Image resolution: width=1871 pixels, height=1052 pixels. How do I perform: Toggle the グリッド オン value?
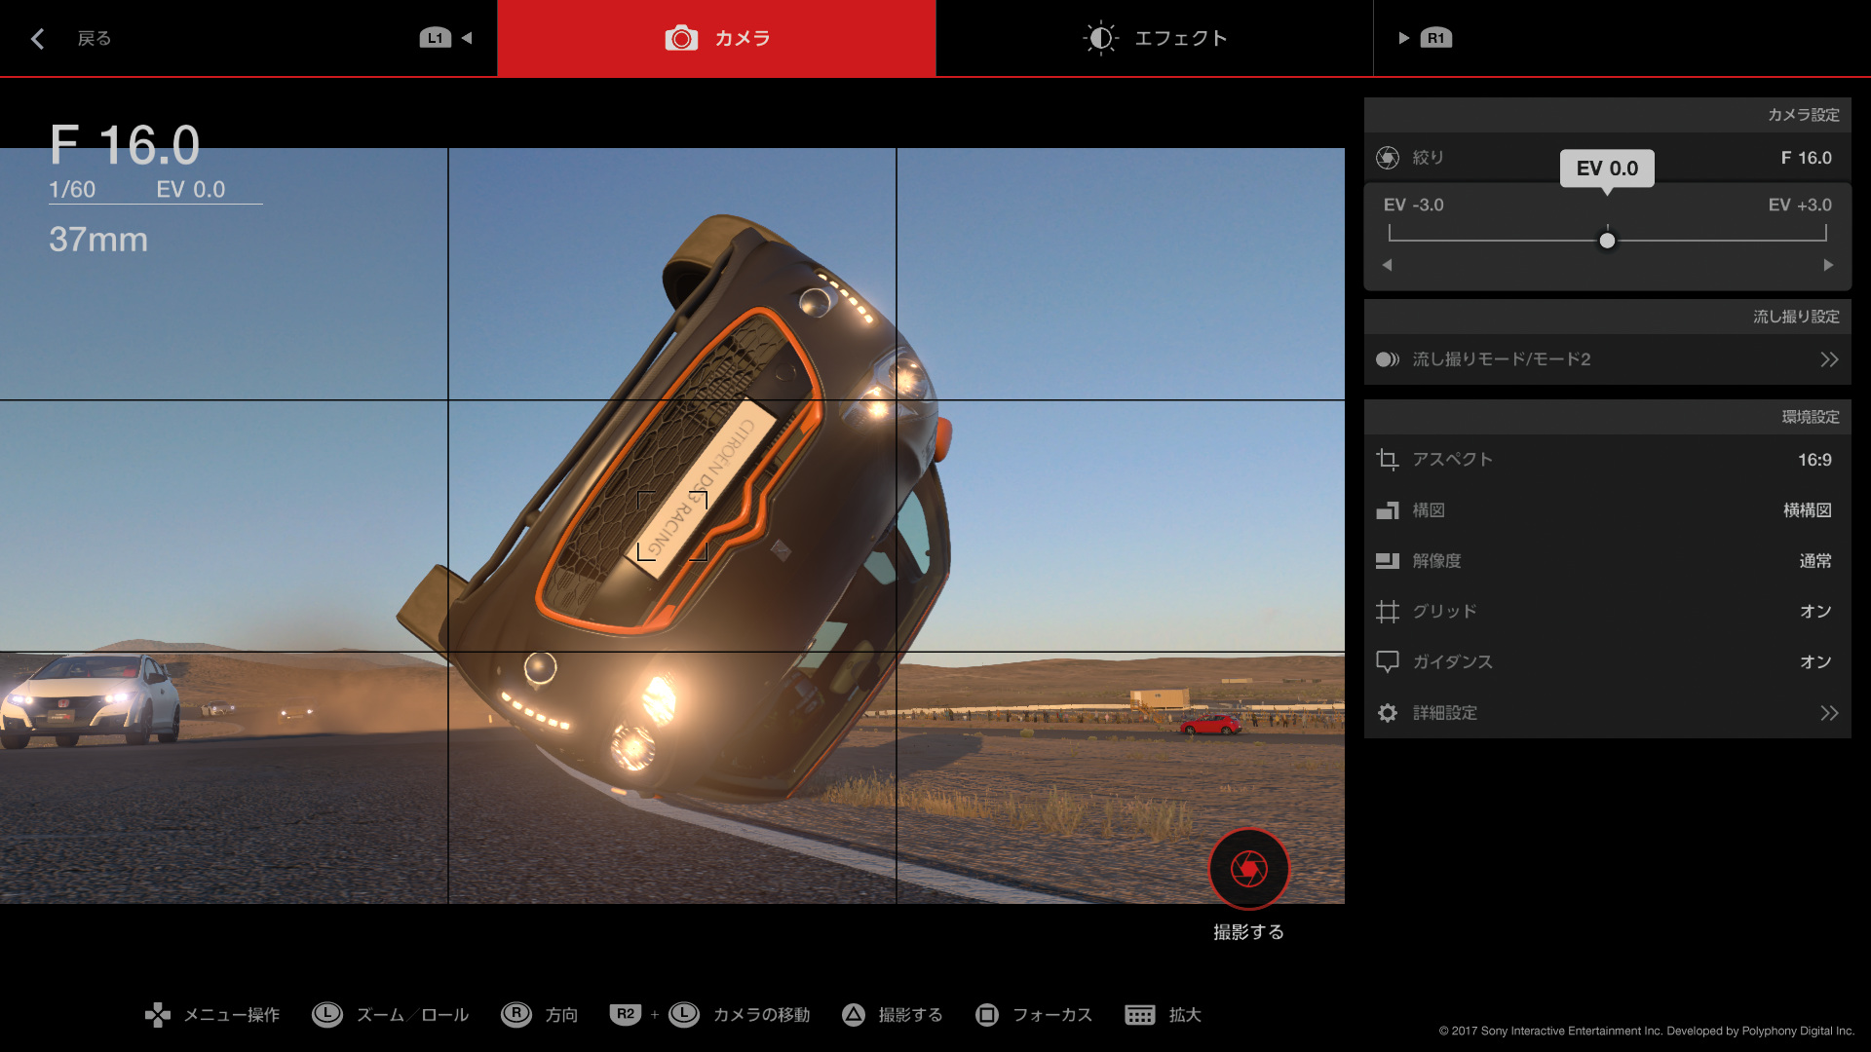tap(1815, 612)
